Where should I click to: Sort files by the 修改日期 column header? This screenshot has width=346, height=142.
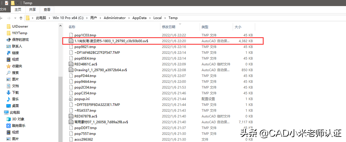169,27
